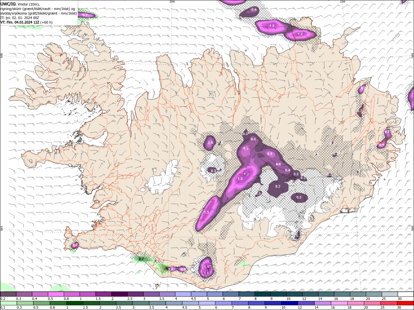This screenshot has height=310, width=414.
Task: Click the darkest purple 2–2.5 snow legend swatch
Action: (119, 294)
